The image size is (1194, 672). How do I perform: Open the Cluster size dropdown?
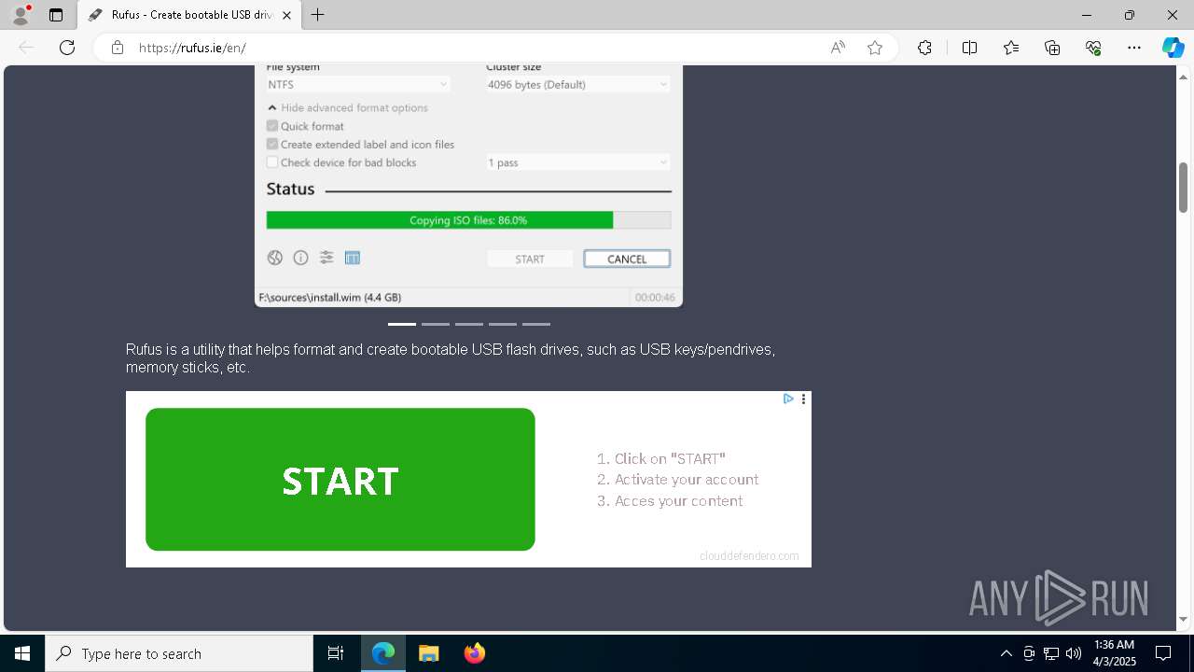point(577,84)
